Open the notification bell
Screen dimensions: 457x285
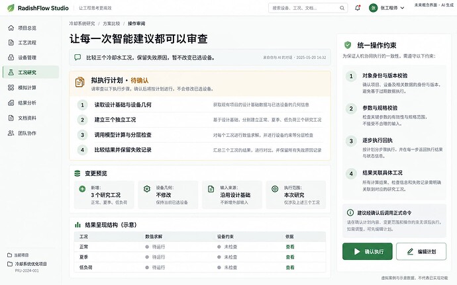coord(358,8)
